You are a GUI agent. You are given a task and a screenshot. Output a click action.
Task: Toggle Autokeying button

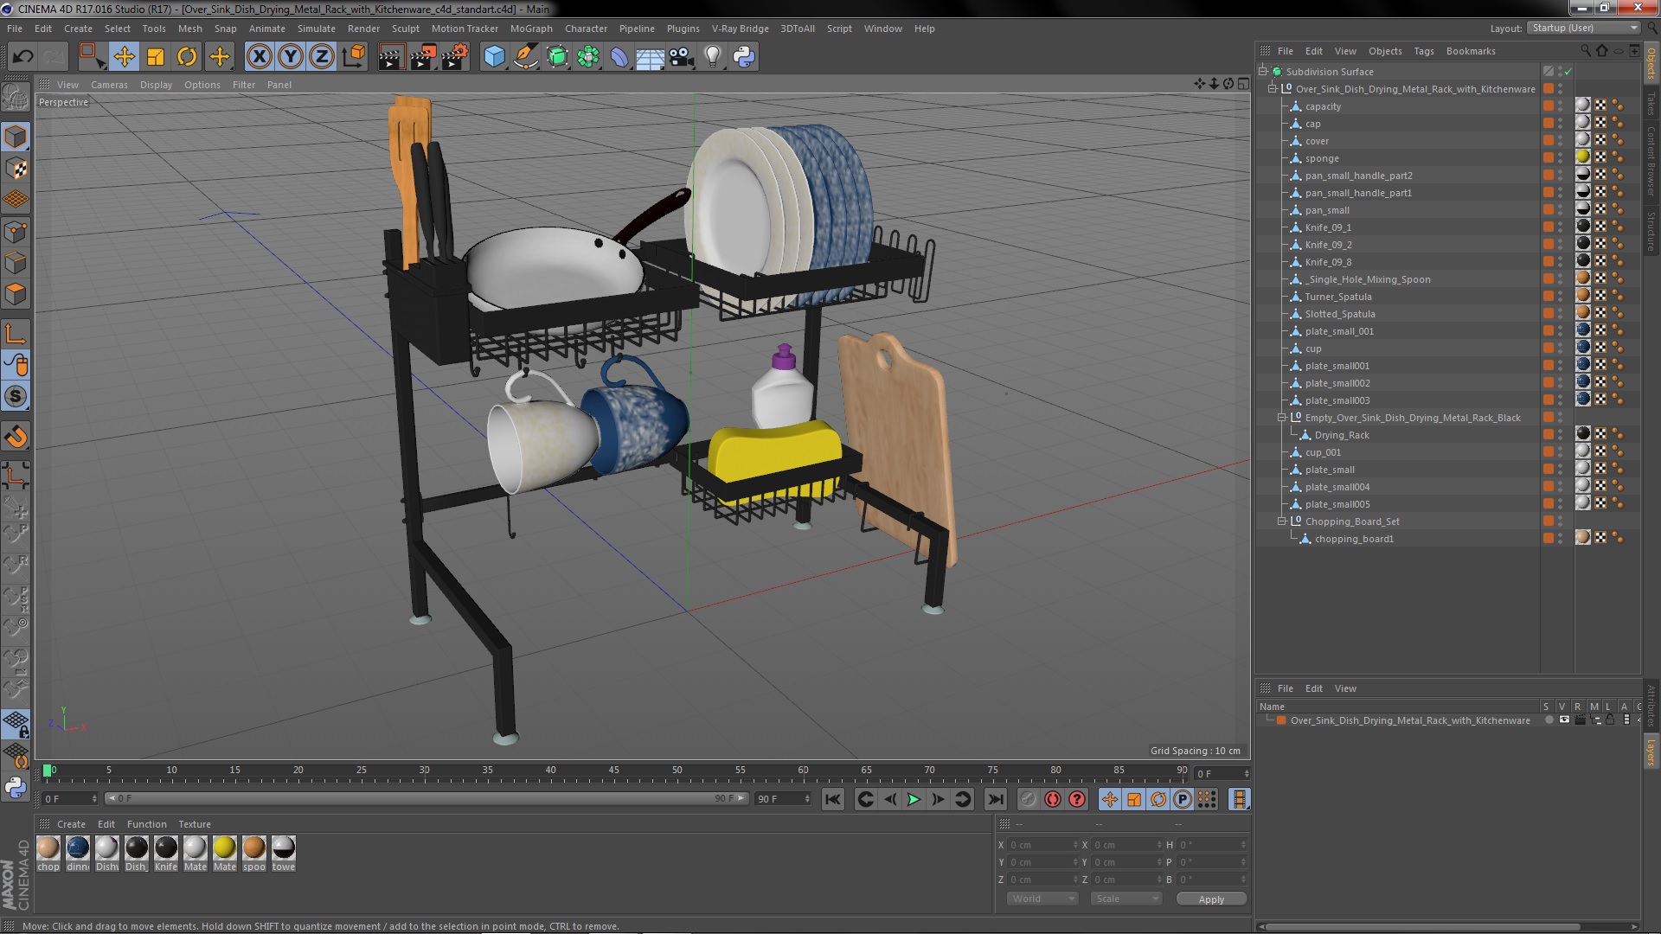[x=1053, y=800]
